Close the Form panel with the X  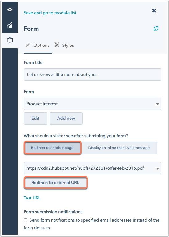(x=154, y=10)
